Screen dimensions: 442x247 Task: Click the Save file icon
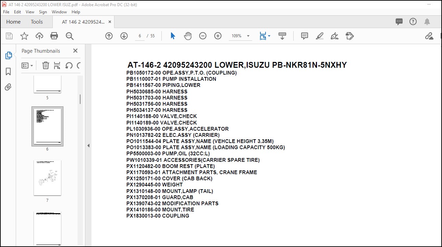pos(9,36)
